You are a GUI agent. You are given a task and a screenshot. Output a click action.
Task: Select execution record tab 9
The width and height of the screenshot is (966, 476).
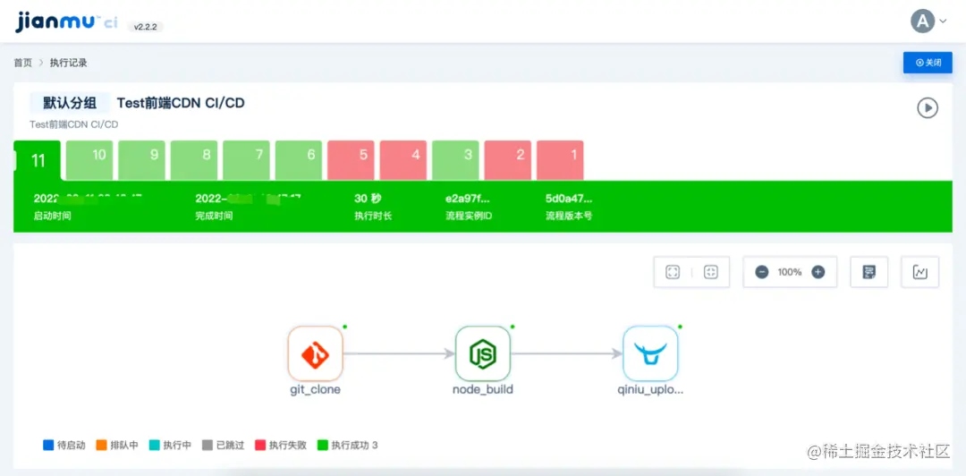pyautogui.click(x=141, y=160)
